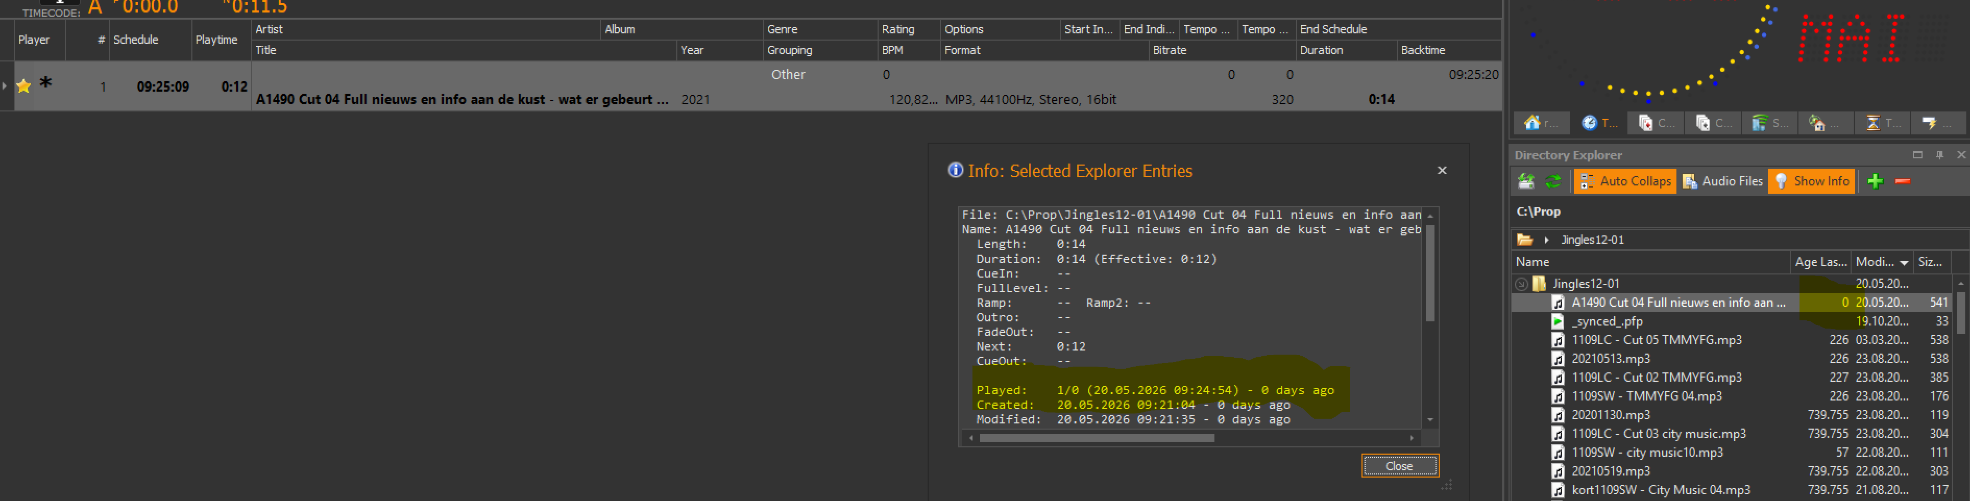Click the Artist column header
1970x501 pixels.
426,30
